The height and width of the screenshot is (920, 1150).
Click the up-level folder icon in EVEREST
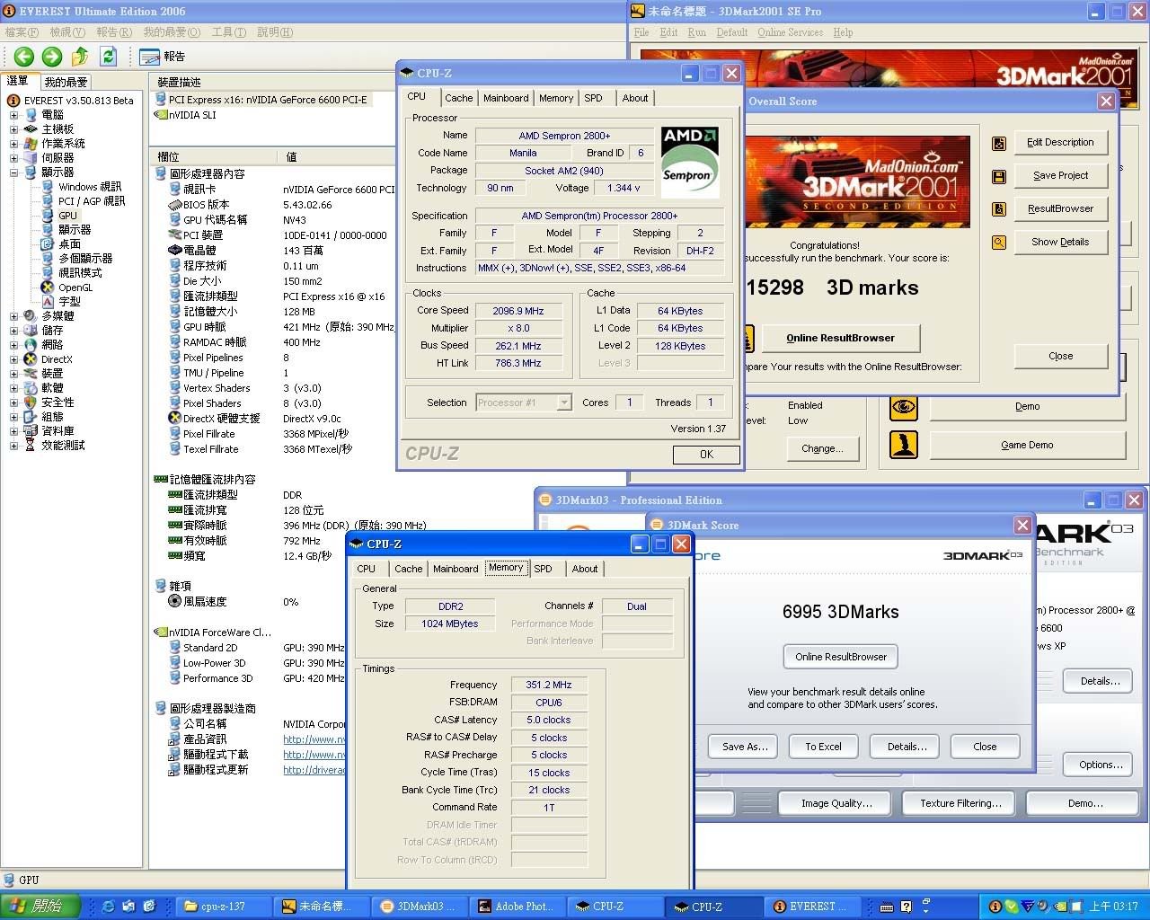[x=80, y=57]
